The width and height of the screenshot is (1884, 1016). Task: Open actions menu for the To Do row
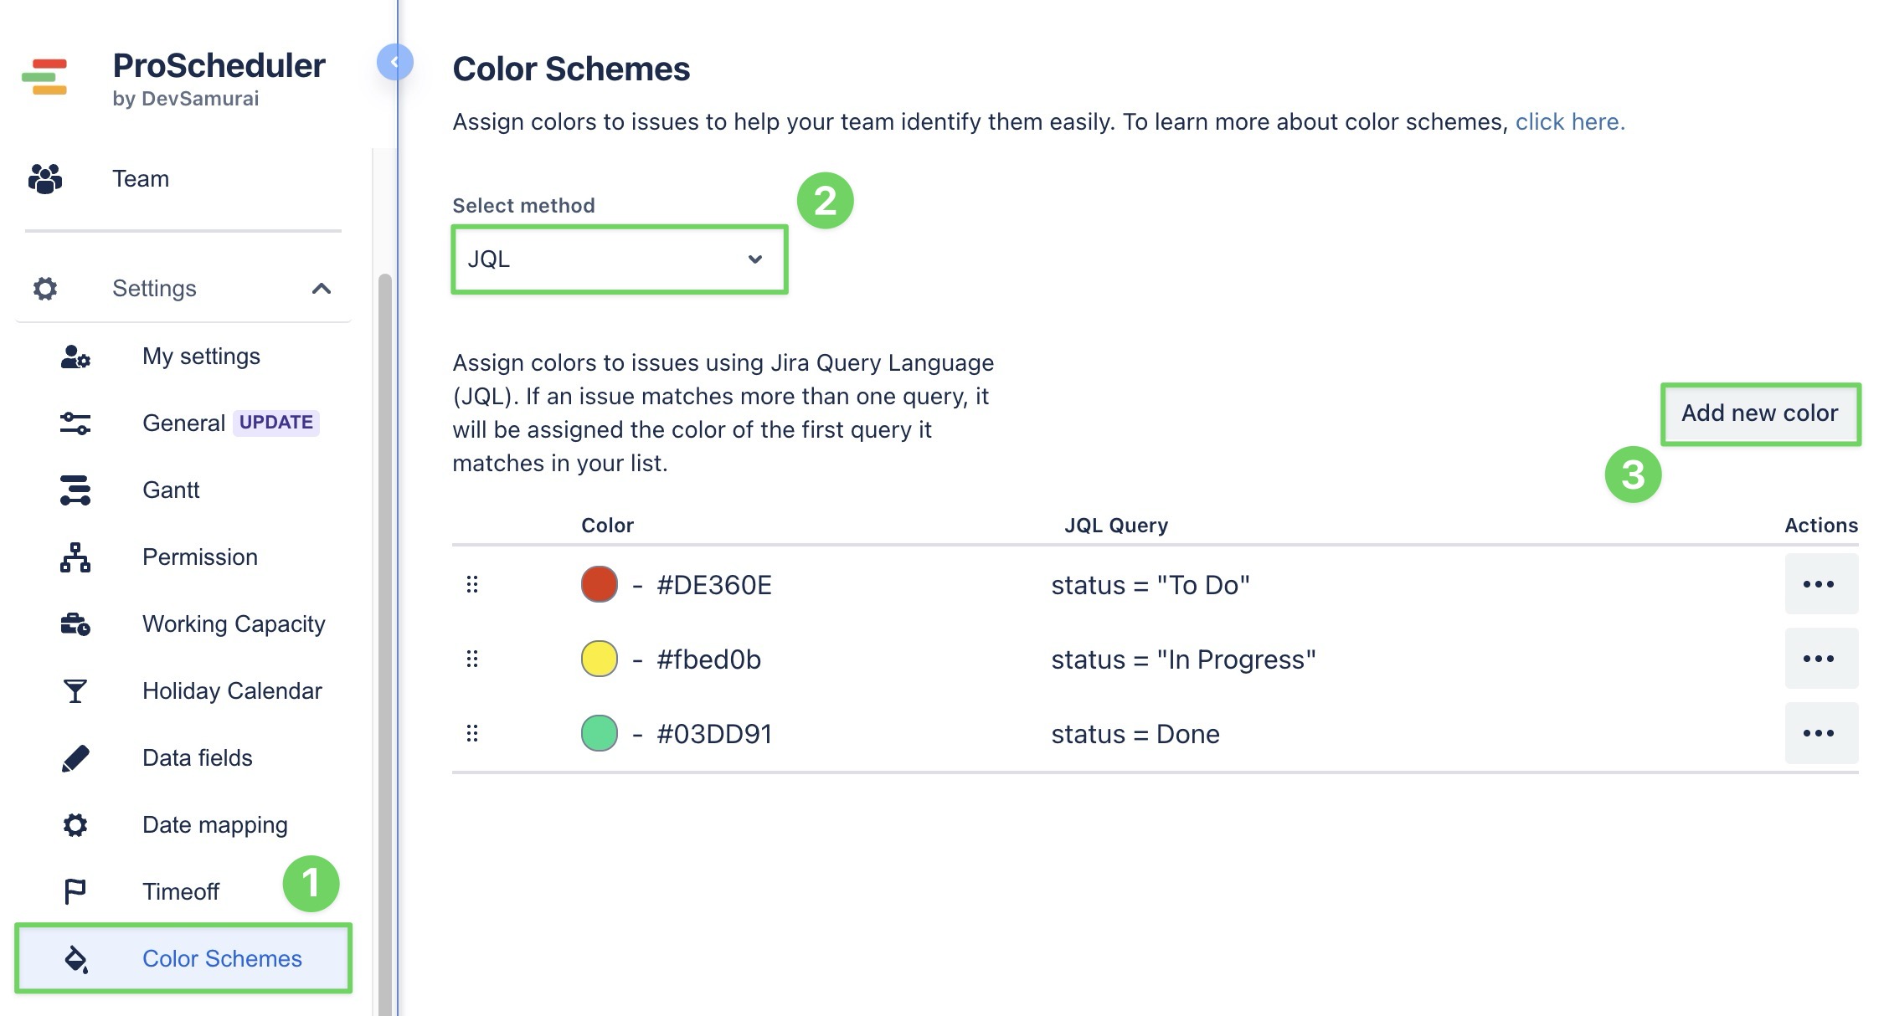click(1820, 584)
